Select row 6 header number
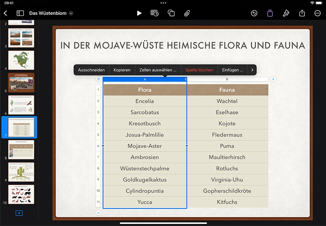The height and width of the screenshot is (226, 326). point(98,146)
